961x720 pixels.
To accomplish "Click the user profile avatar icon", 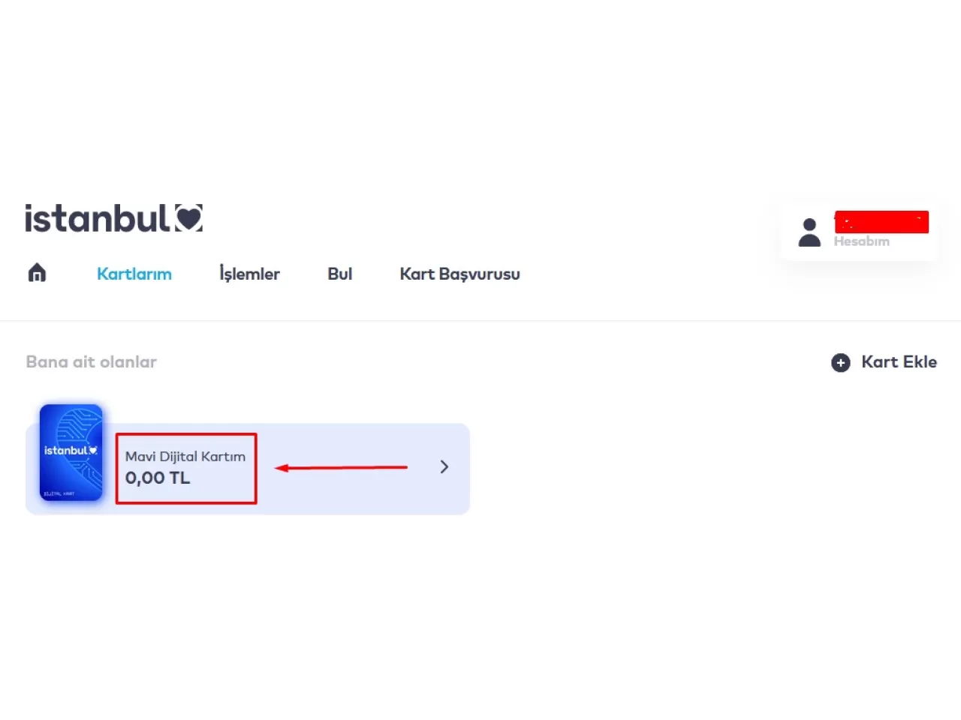I will (809, 232).
